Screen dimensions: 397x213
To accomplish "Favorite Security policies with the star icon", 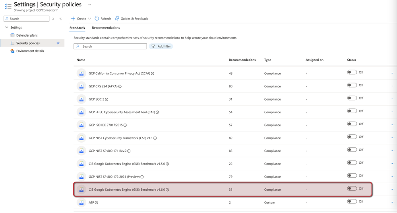I will (58, 43).
